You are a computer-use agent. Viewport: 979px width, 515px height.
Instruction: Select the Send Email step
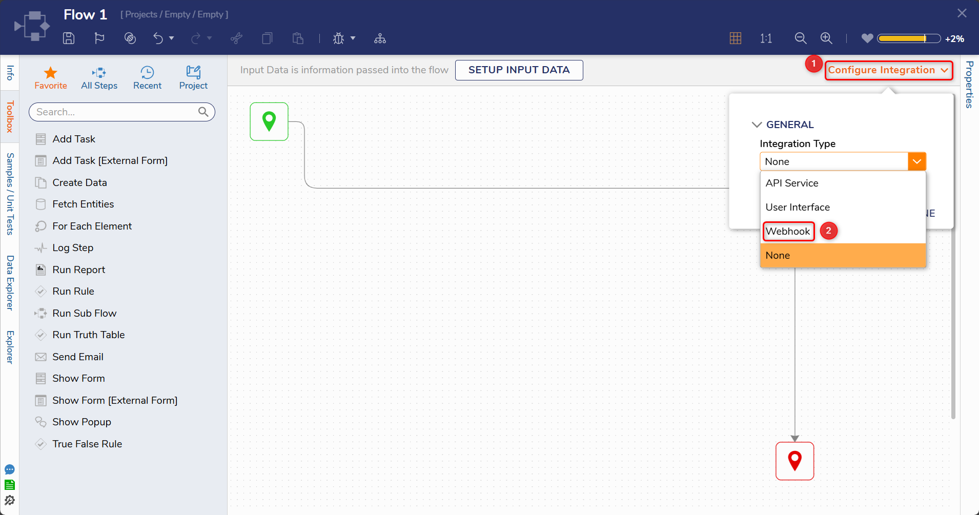[78, 357]
